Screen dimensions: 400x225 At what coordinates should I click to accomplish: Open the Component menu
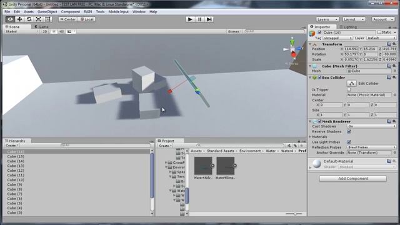[71, 12]
